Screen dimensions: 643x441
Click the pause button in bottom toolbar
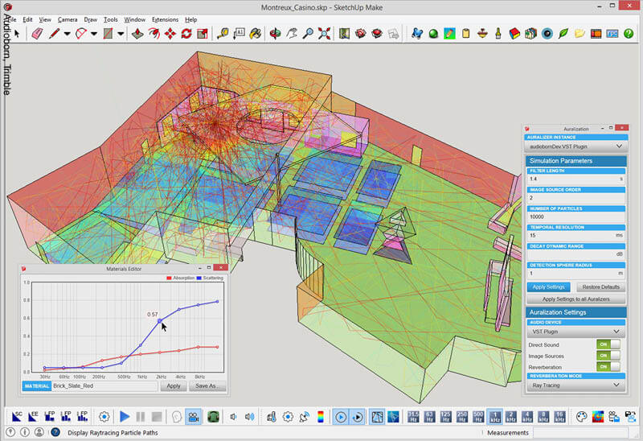click(x=140, y=417)
